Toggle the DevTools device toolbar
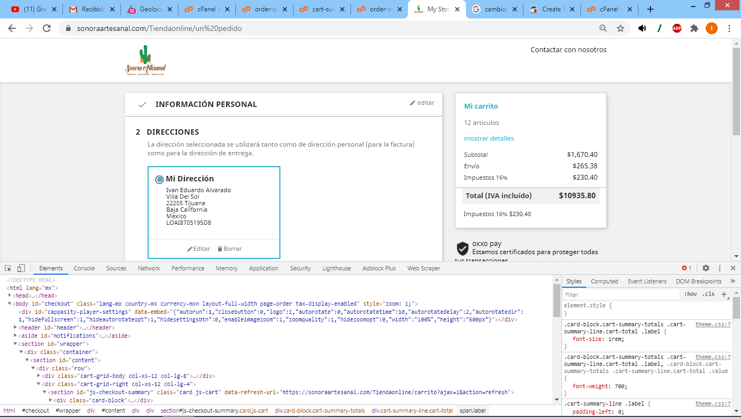Image resolution: width=741 pixels, height=417 pixels. [21, 268]
